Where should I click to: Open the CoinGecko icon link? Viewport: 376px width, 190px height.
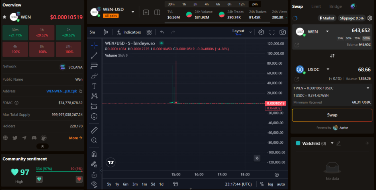[44, 138]
